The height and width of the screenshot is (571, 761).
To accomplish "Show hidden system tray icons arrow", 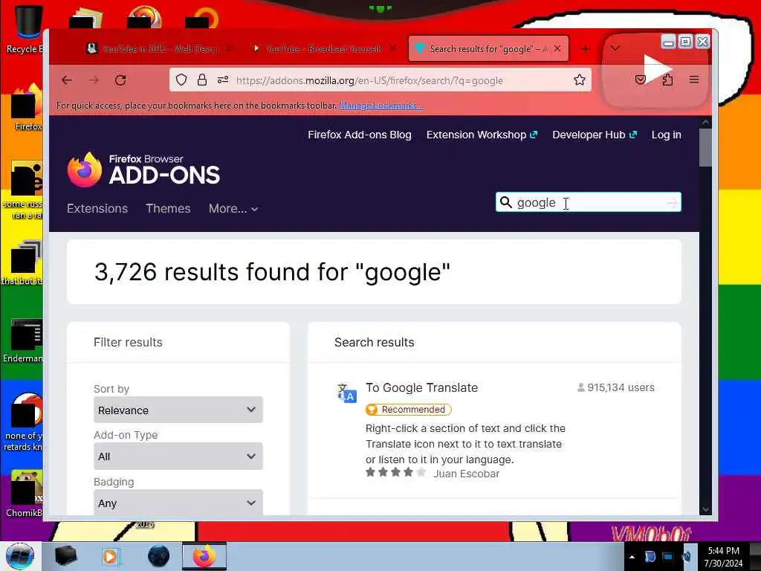I will click(632, 557).
